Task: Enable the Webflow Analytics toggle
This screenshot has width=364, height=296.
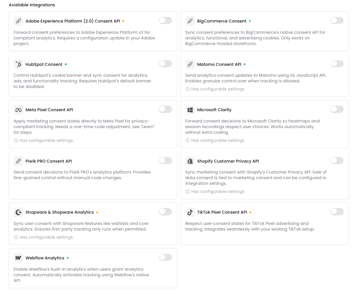Action: click(165, 257)
